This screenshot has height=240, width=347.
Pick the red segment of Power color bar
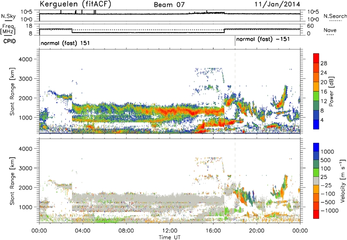click(x=316, y=58)
